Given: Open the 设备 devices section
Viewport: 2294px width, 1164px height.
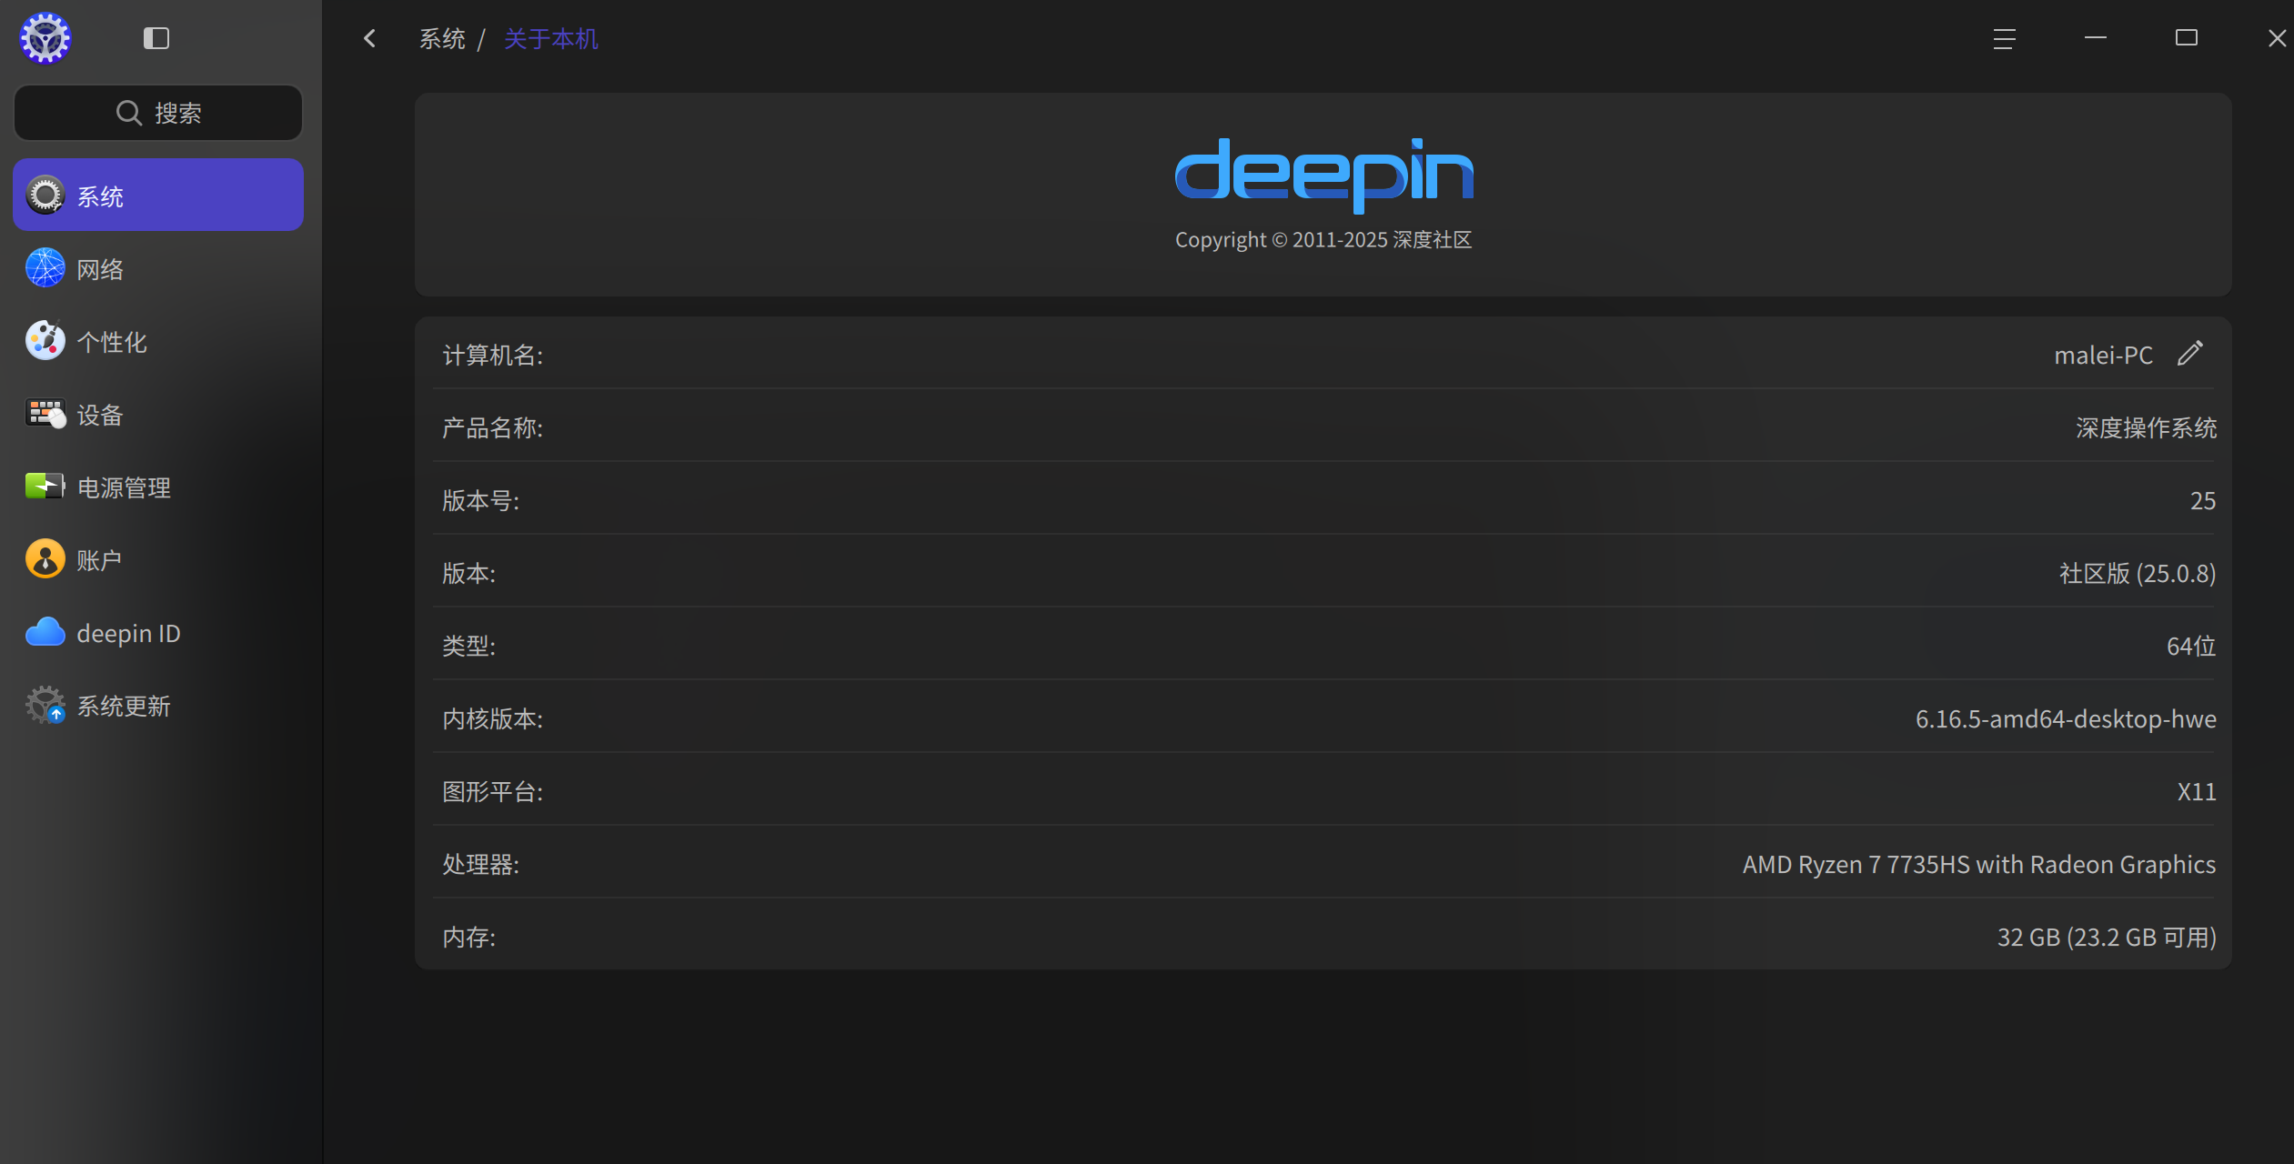Looking at the screenshot, I should [x=158, y=415].
